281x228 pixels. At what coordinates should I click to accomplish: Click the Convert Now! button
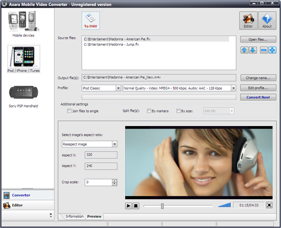coord(258,97)
